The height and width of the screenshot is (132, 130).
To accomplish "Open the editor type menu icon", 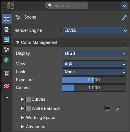I will pos(11,6).
